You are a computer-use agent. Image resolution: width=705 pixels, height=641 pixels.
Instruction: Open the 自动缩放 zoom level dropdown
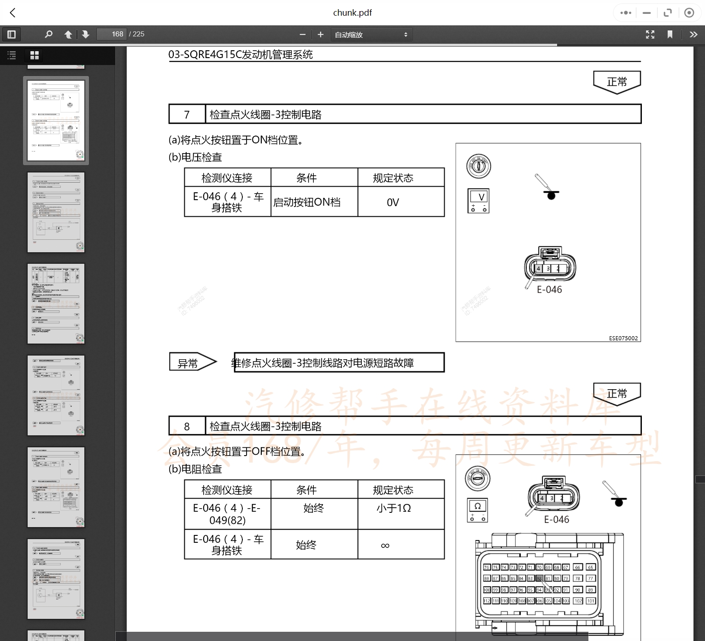tap(371, 34)
